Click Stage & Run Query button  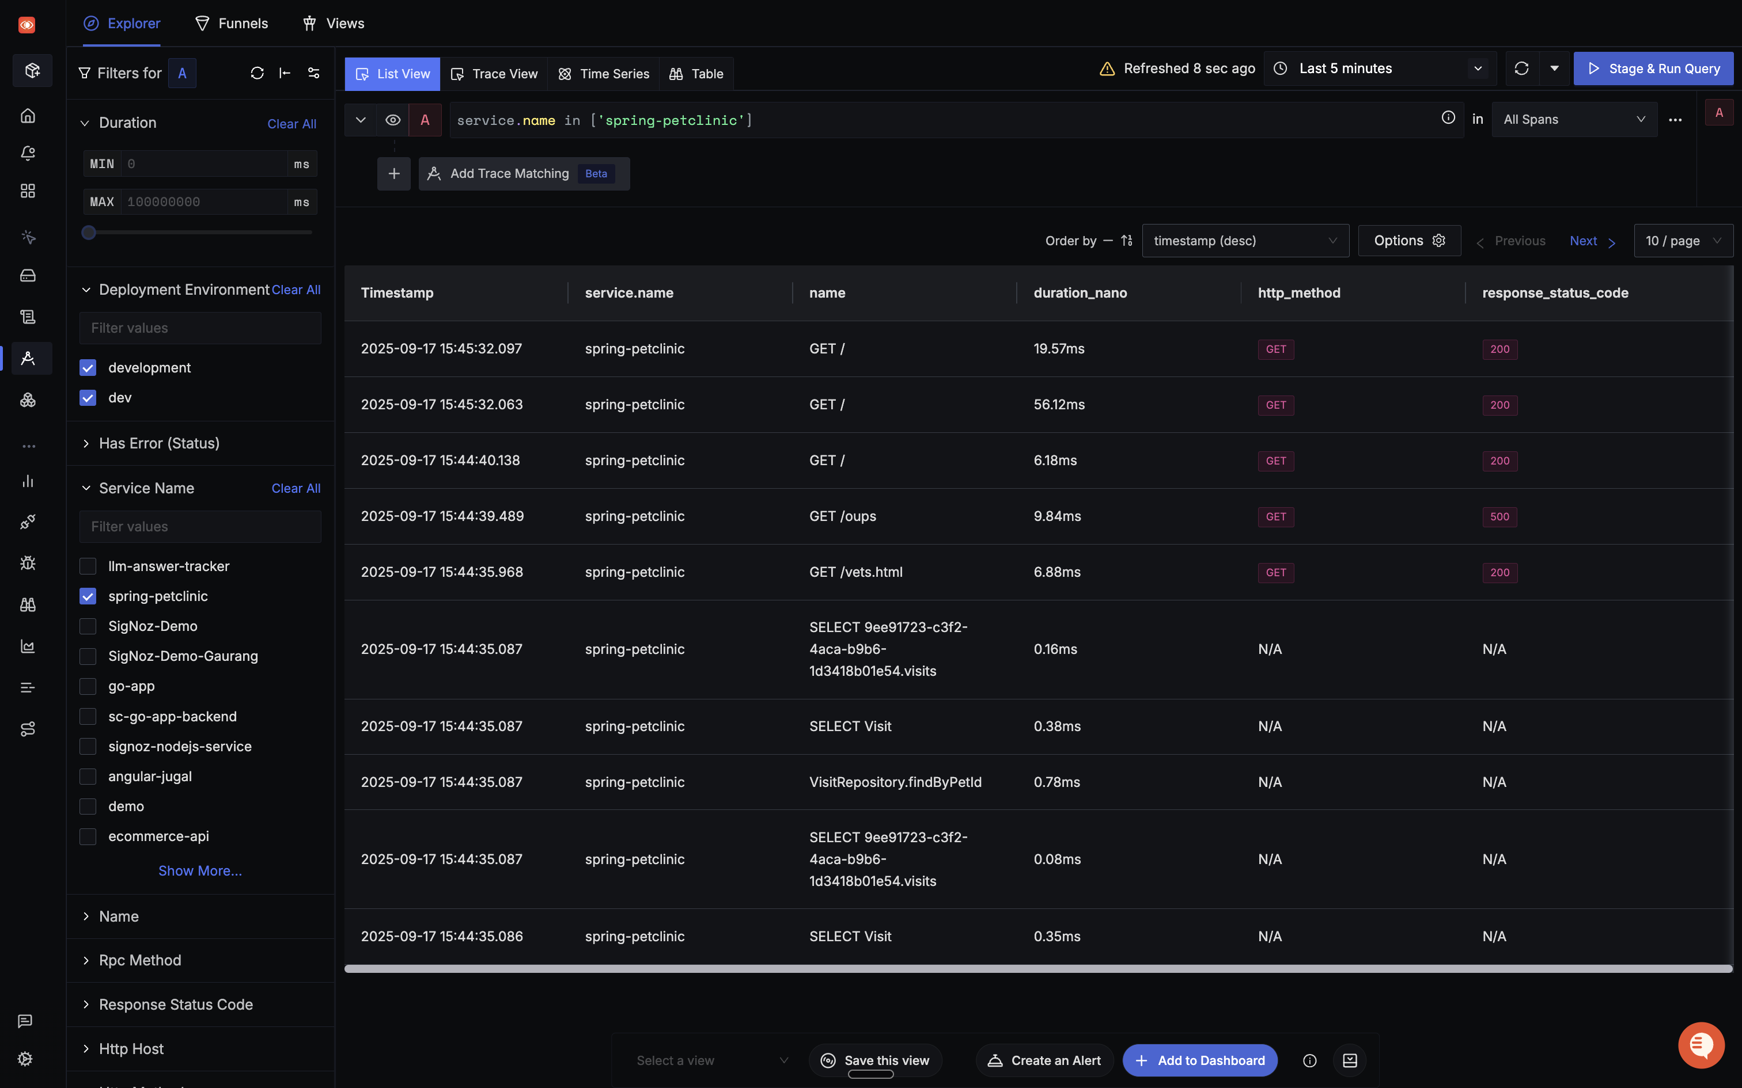(1653, 69)
